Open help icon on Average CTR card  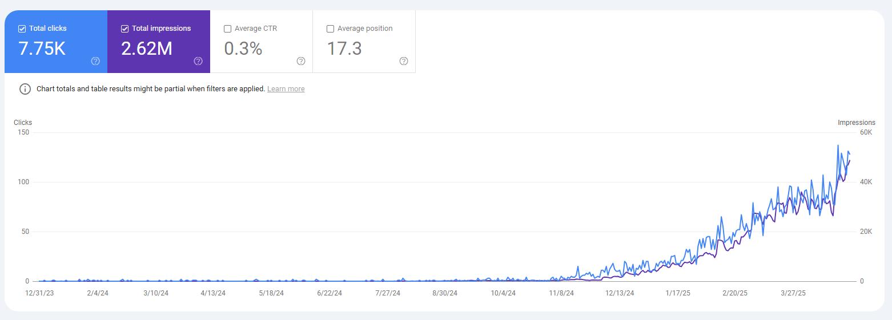(301, 61)
